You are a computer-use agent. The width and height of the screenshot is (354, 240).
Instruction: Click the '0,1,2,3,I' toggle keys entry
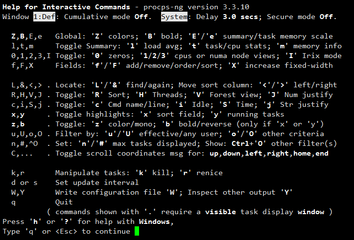pyautogui.click(x=31, y=56)
